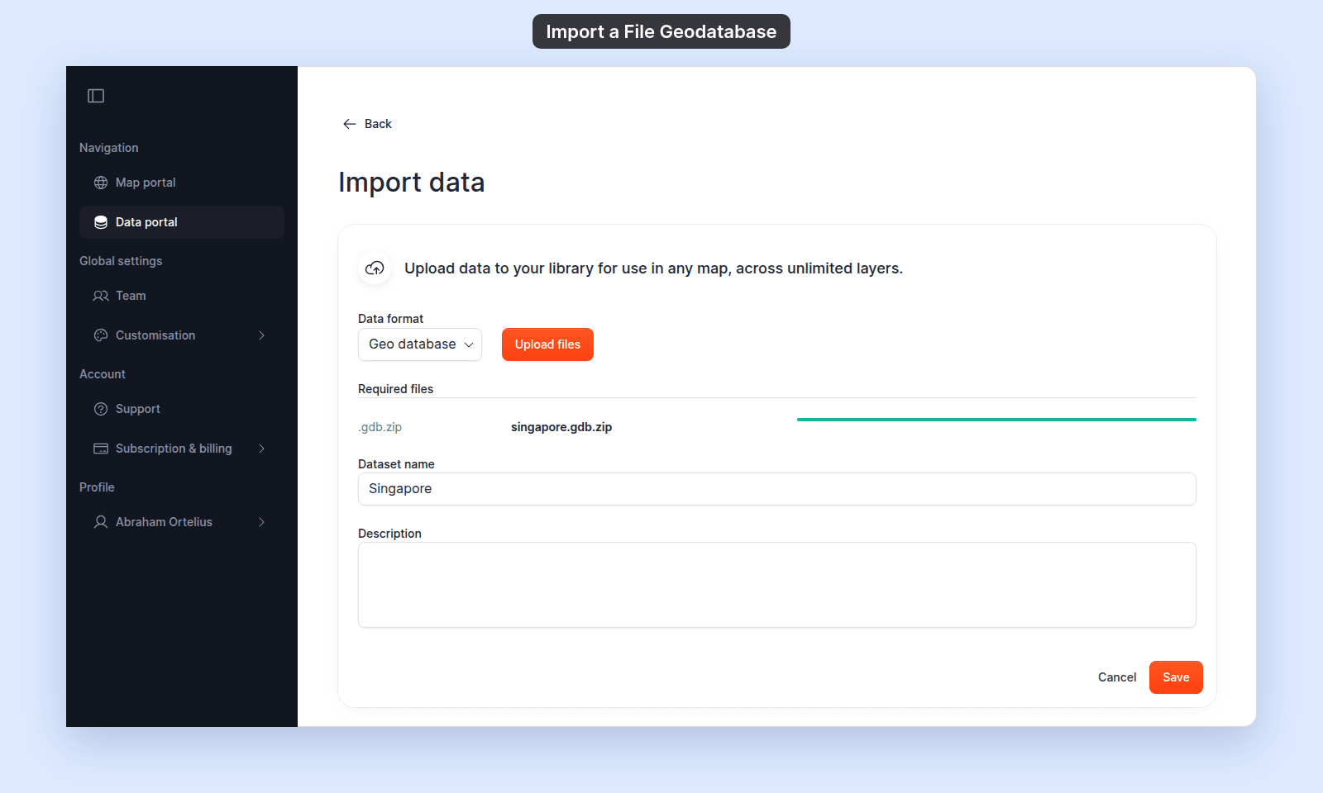Click the globe icon beside Map portal

pyautogui.click(x=101, y=183)
